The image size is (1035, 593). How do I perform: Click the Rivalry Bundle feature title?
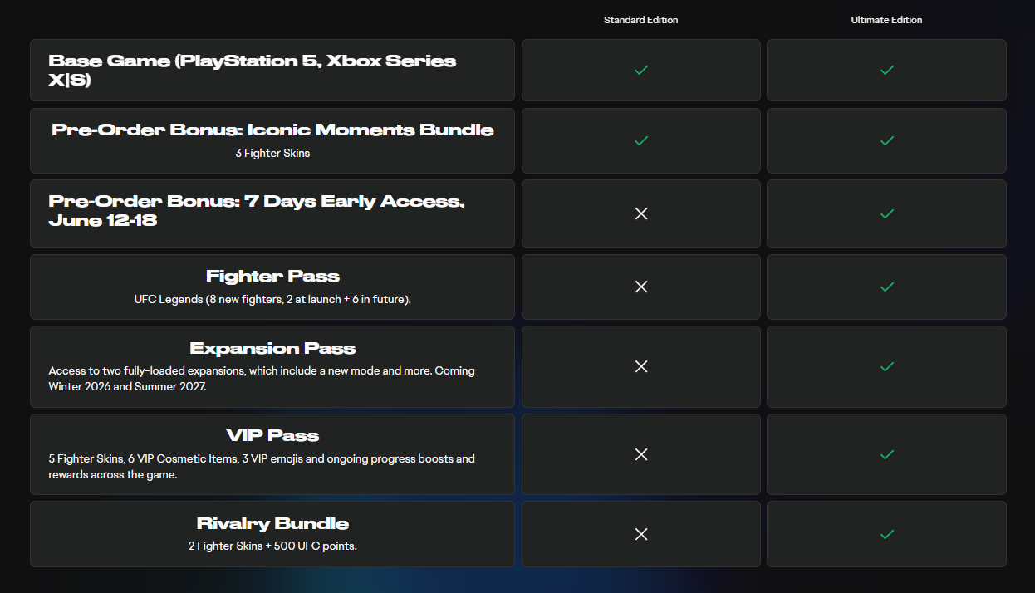pos(272,524)
